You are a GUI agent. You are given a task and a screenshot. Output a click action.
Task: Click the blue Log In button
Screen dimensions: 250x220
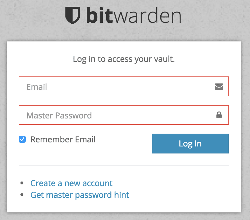coord(190,144)
